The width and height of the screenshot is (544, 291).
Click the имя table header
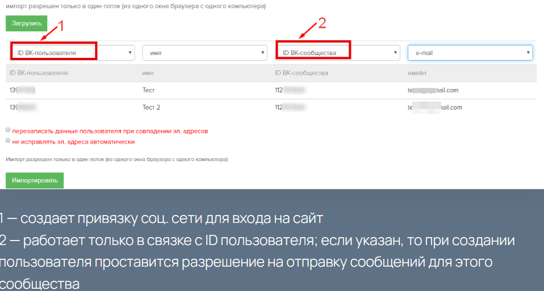[148, 73]
